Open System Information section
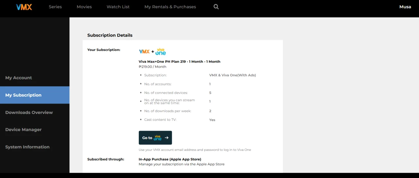Viewport: 419px width, 178px height. [x=35, y=147]
